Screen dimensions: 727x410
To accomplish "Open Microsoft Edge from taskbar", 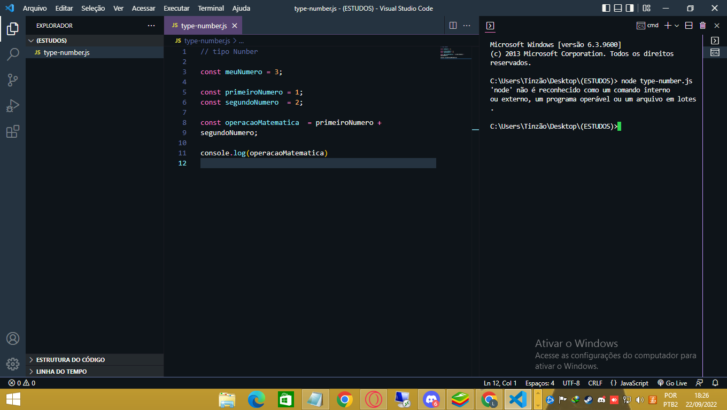I will (257, 399).
